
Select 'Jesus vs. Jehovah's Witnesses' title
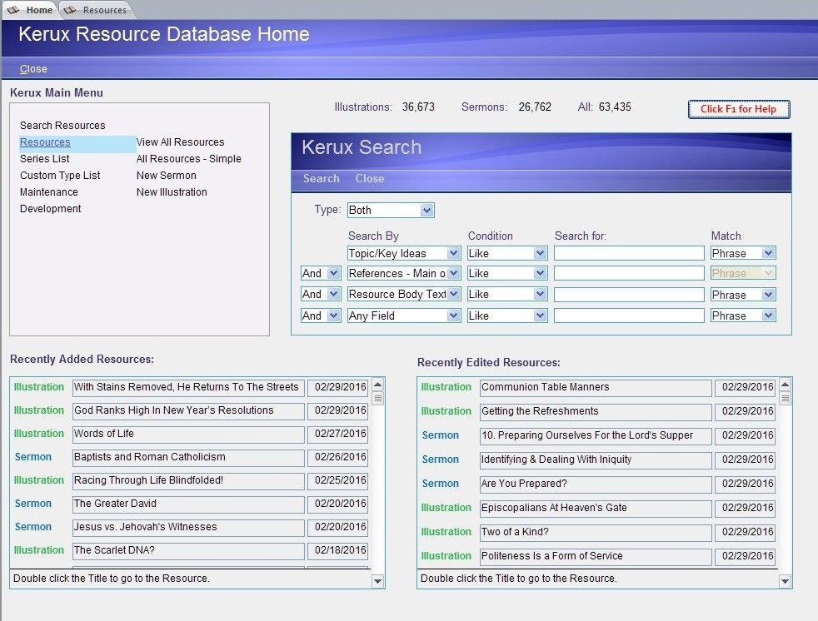[x=188, y=527]
